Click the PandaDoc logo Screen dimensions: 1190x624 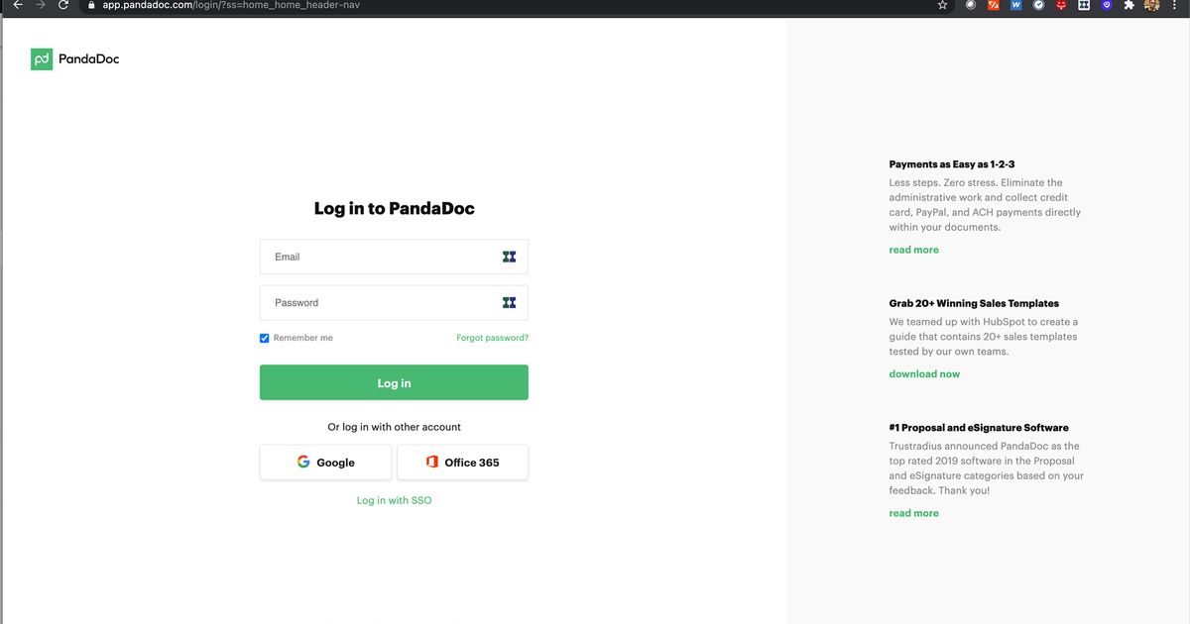click(x=75, y=59)
